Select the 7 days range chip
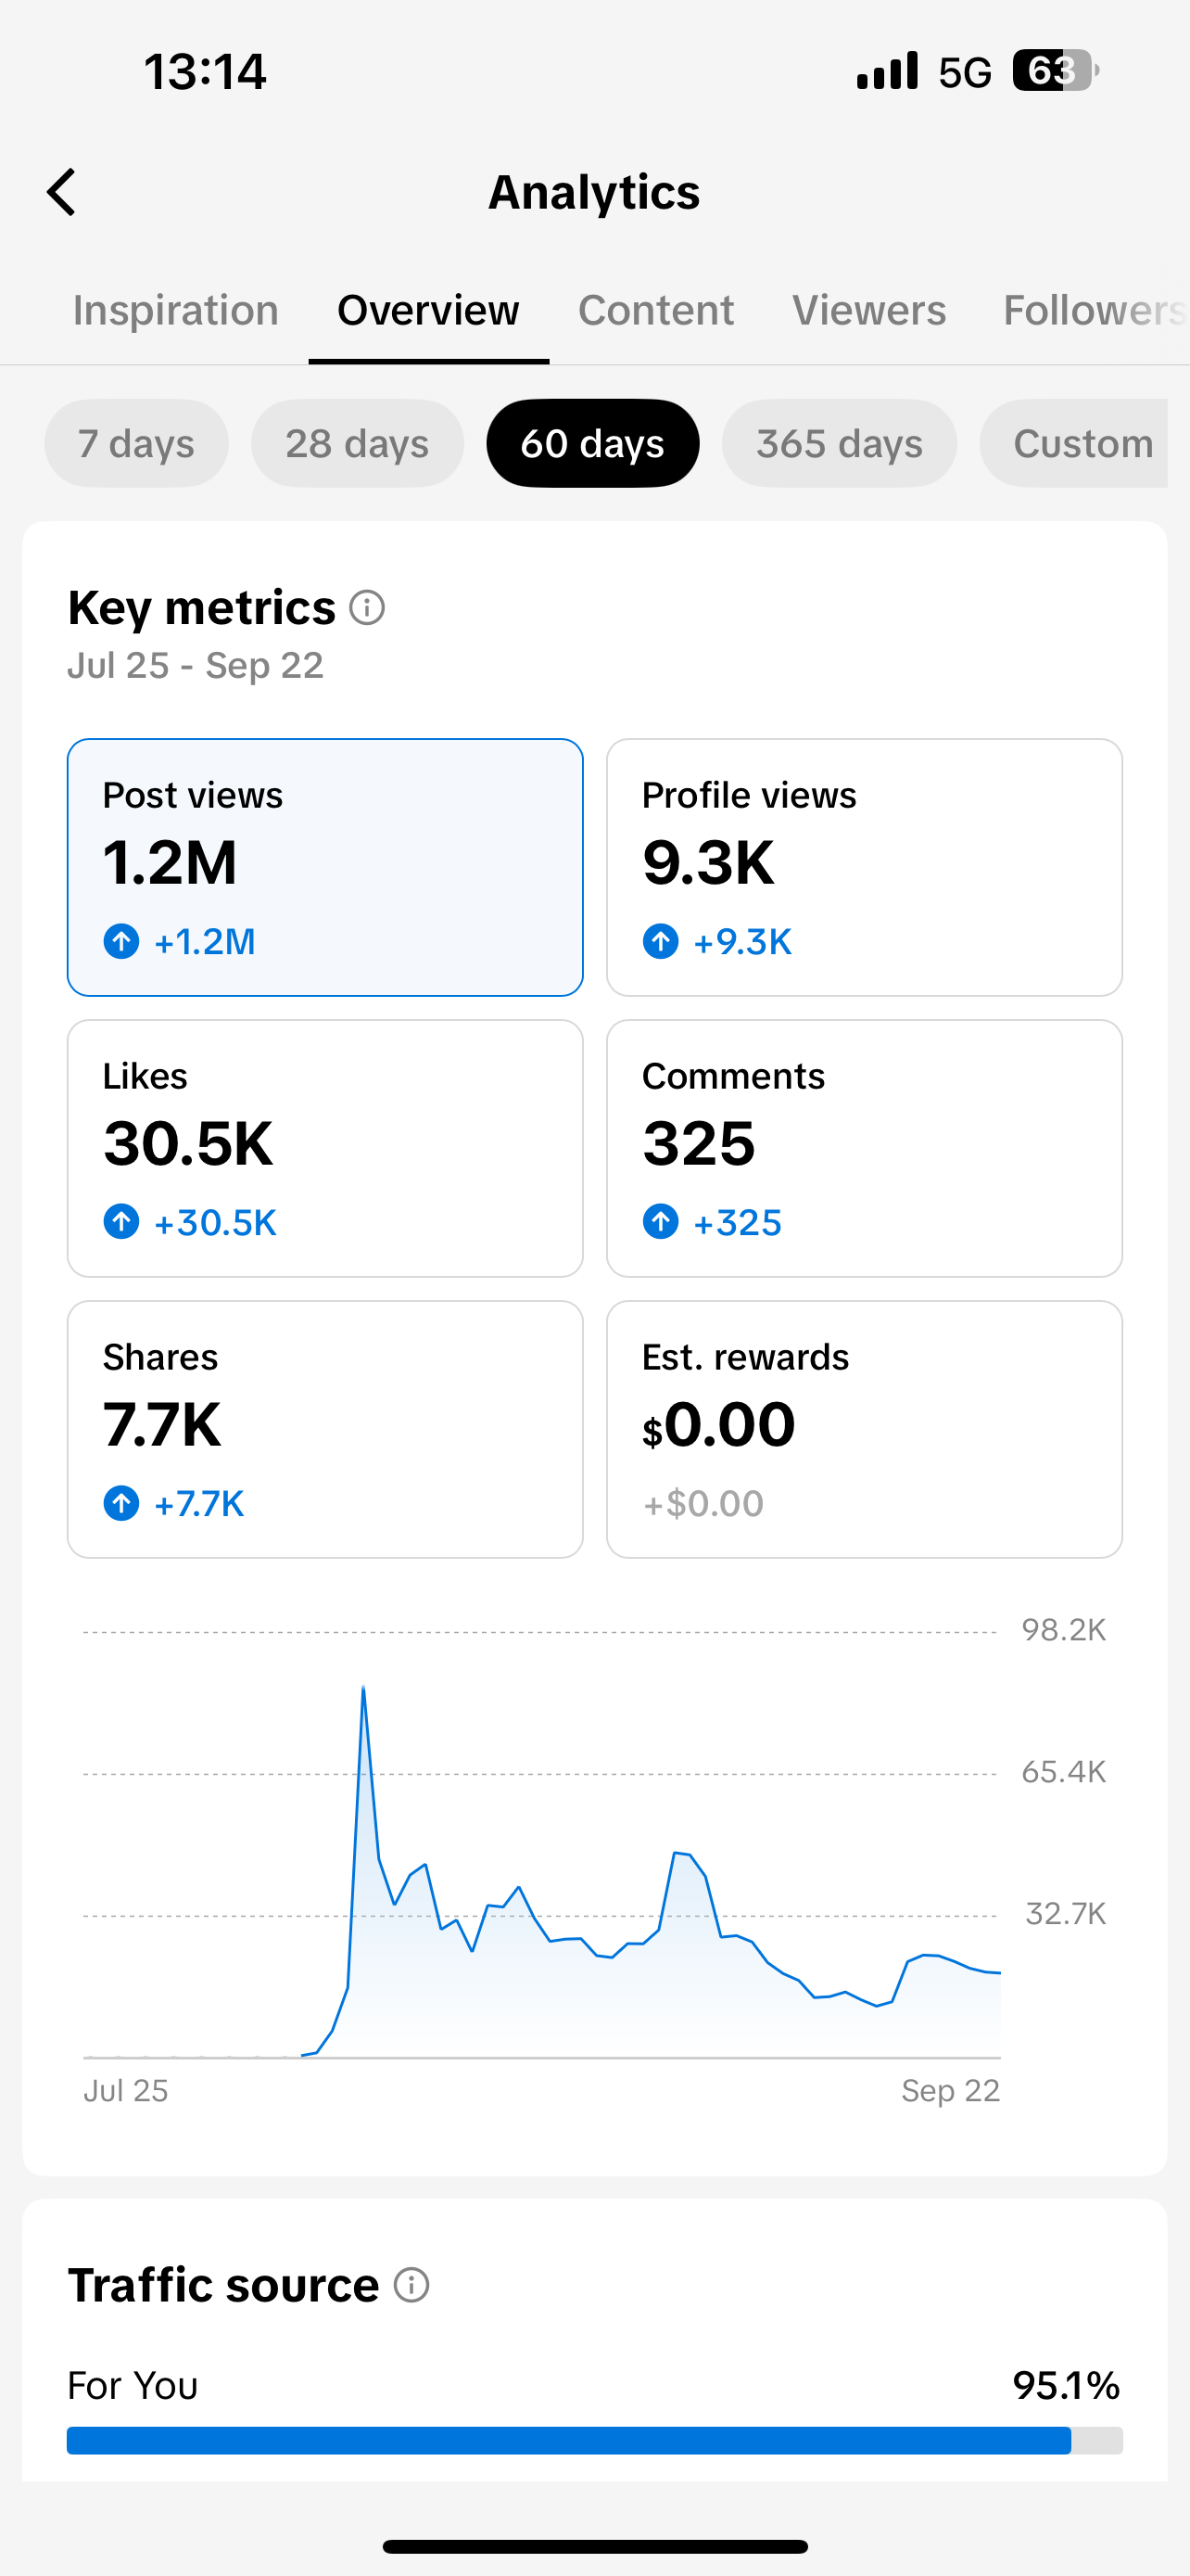Viewport: 1190px width, 2576px height. click(x=137, y=443)
